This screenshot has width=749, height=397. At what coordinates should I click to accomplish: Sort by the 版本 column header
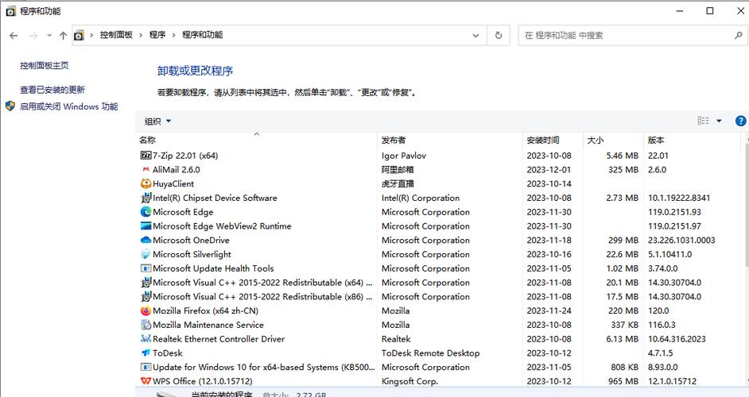pyautogui.click(x=693, y=141)
